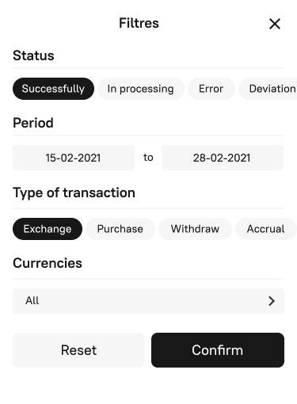Choose the Accrual transaction type
The width and height of the screenshot is (297, 404).
[x=266, y=229]
